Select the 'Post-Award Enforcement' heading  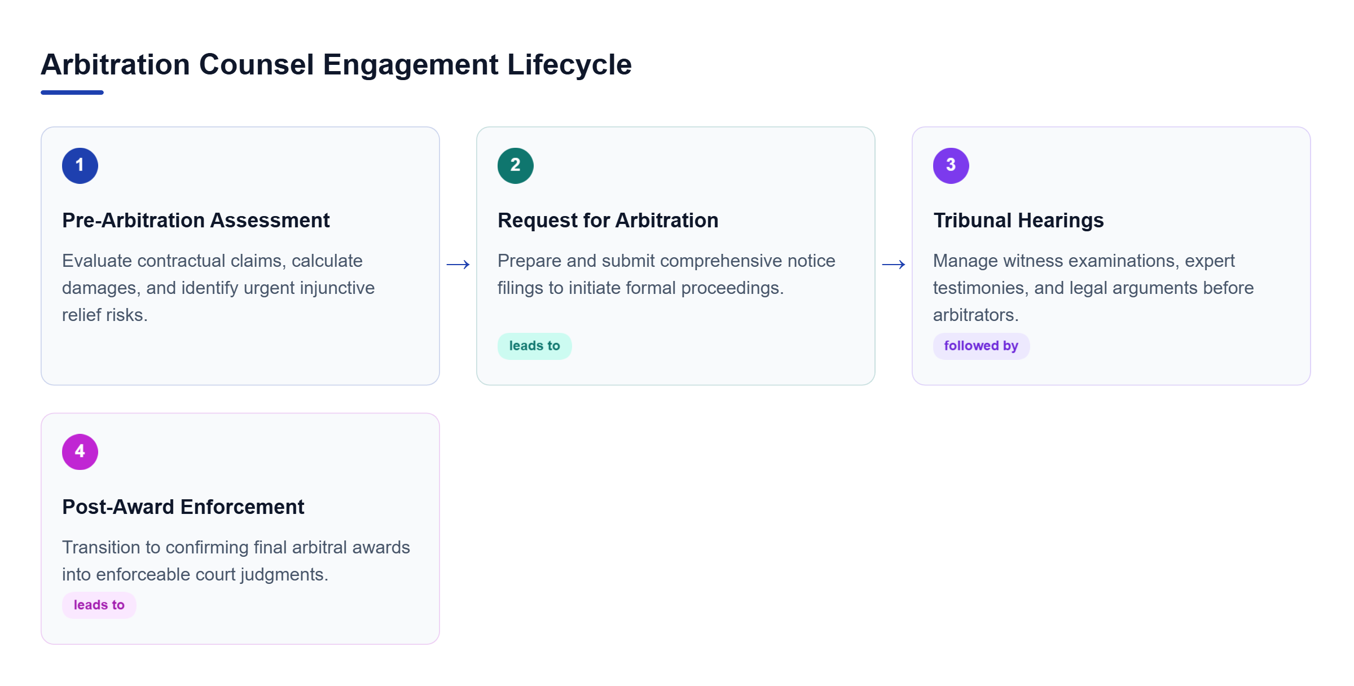pos(183,507)
